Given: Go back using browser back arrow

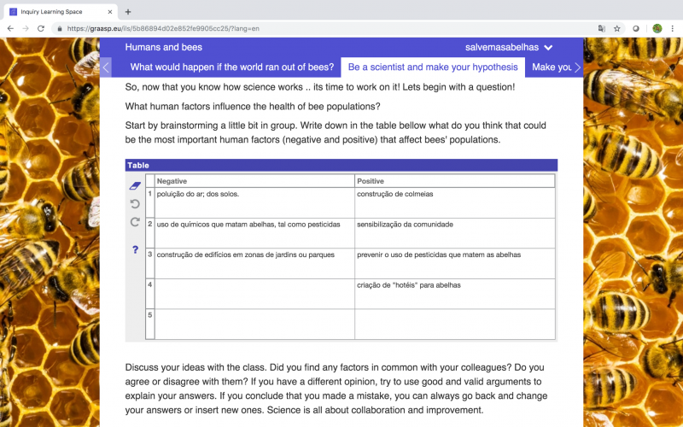Looking at the screenshot, I should [10, 29].
